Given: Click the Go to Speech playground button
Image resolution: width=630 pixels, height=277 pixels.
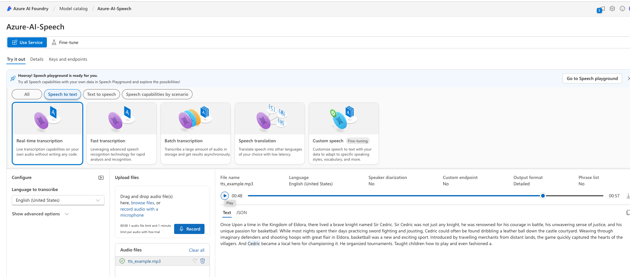Looking at the screenshot, I should tap(592, 78).
